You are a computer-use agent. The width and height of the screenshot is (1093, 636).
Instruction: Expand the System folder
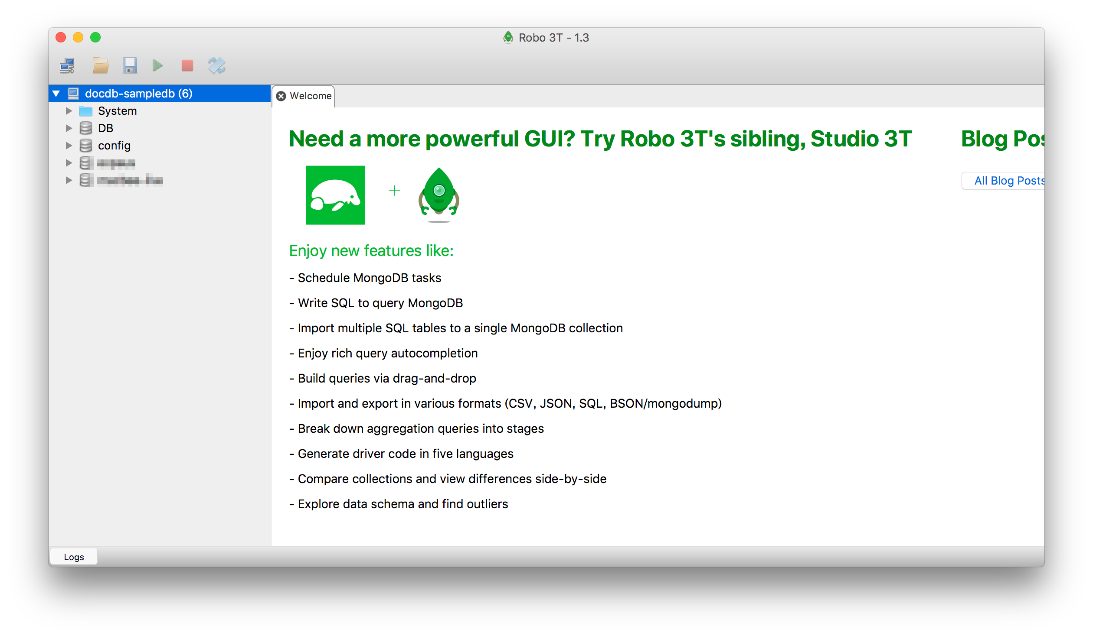tap(69, 111)
